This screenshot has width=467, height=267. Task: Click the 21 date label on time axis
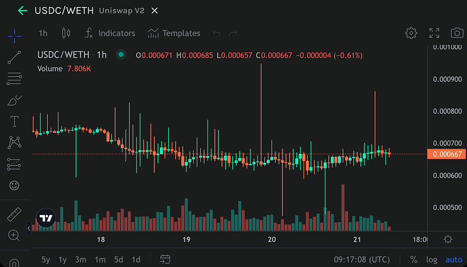(x=357, y=240)
